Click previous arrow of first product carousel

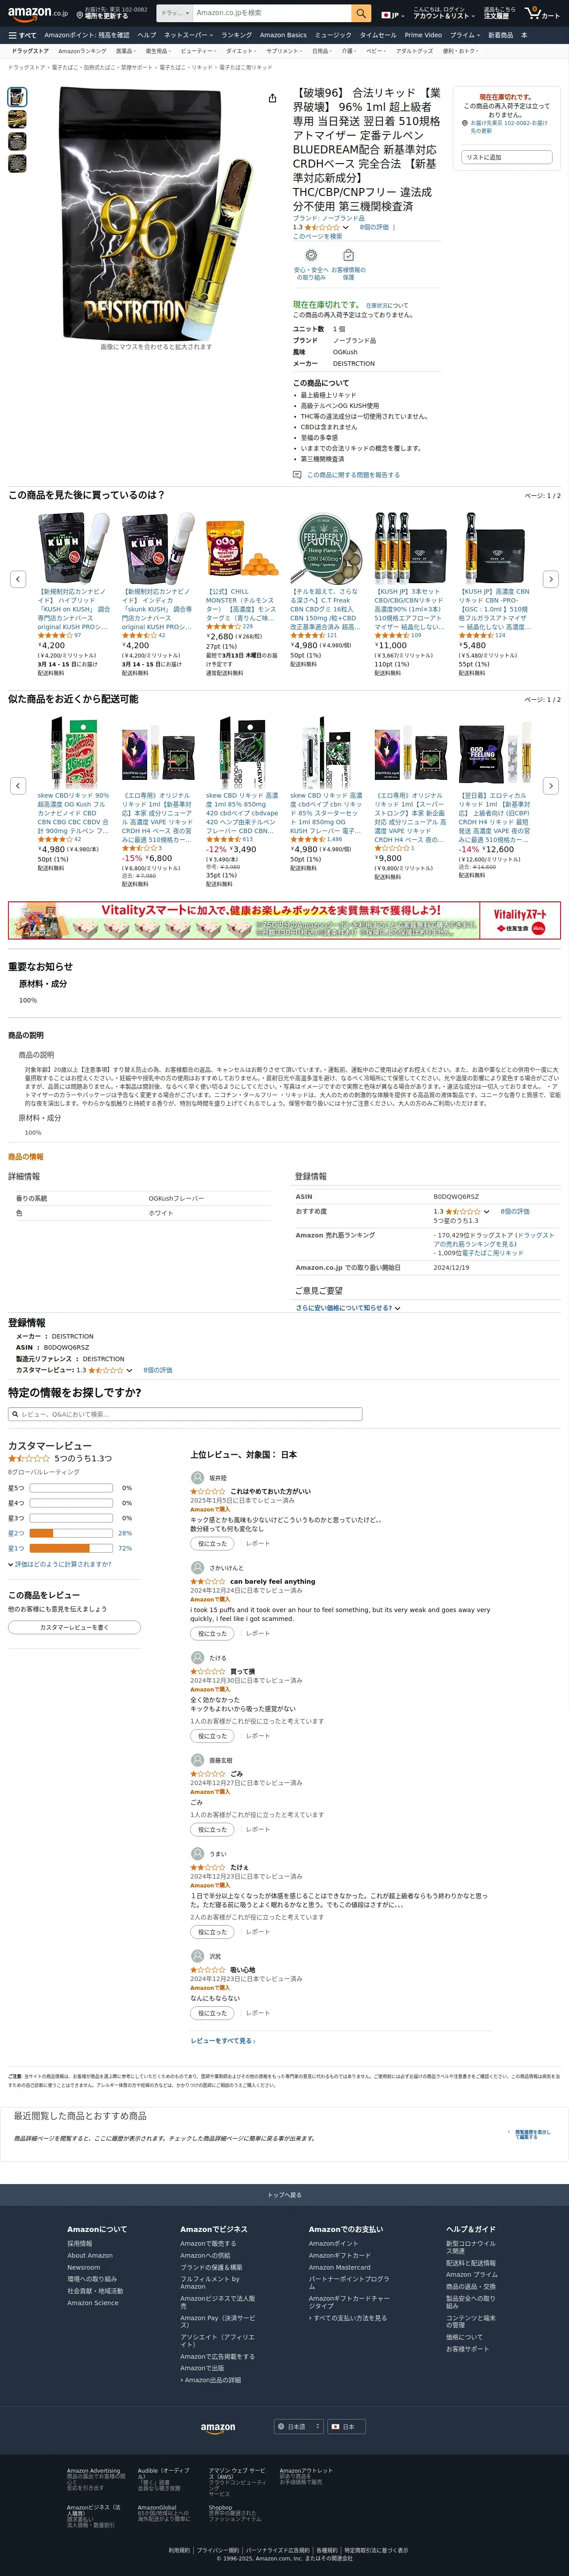click(18, 579)
